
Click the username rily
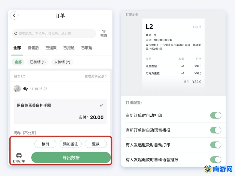coord(25,89)
